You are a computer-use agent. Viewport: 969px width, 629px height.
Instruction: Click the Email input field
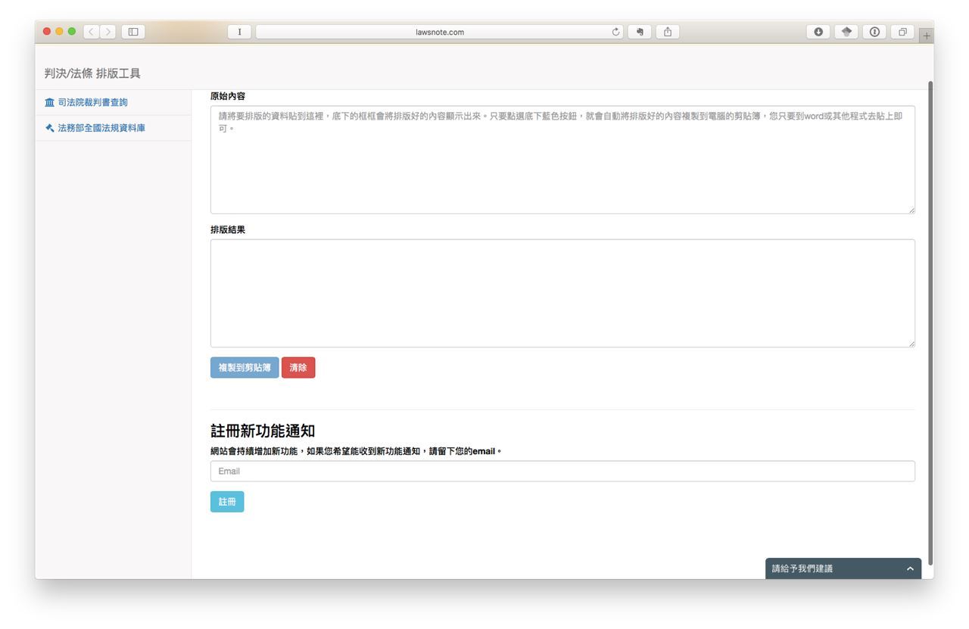[x=562, y=472]
